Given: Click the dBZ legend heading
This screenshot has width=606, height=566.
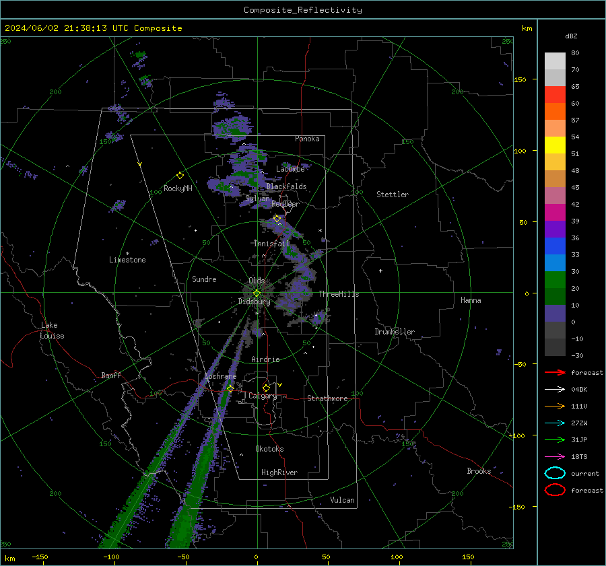Looking at the screenshot, I should (x=571, y=36).
